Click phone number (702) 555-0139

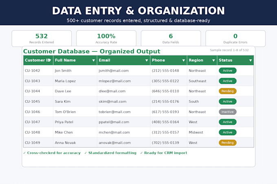pyautogui.click(x=165, y=143)
